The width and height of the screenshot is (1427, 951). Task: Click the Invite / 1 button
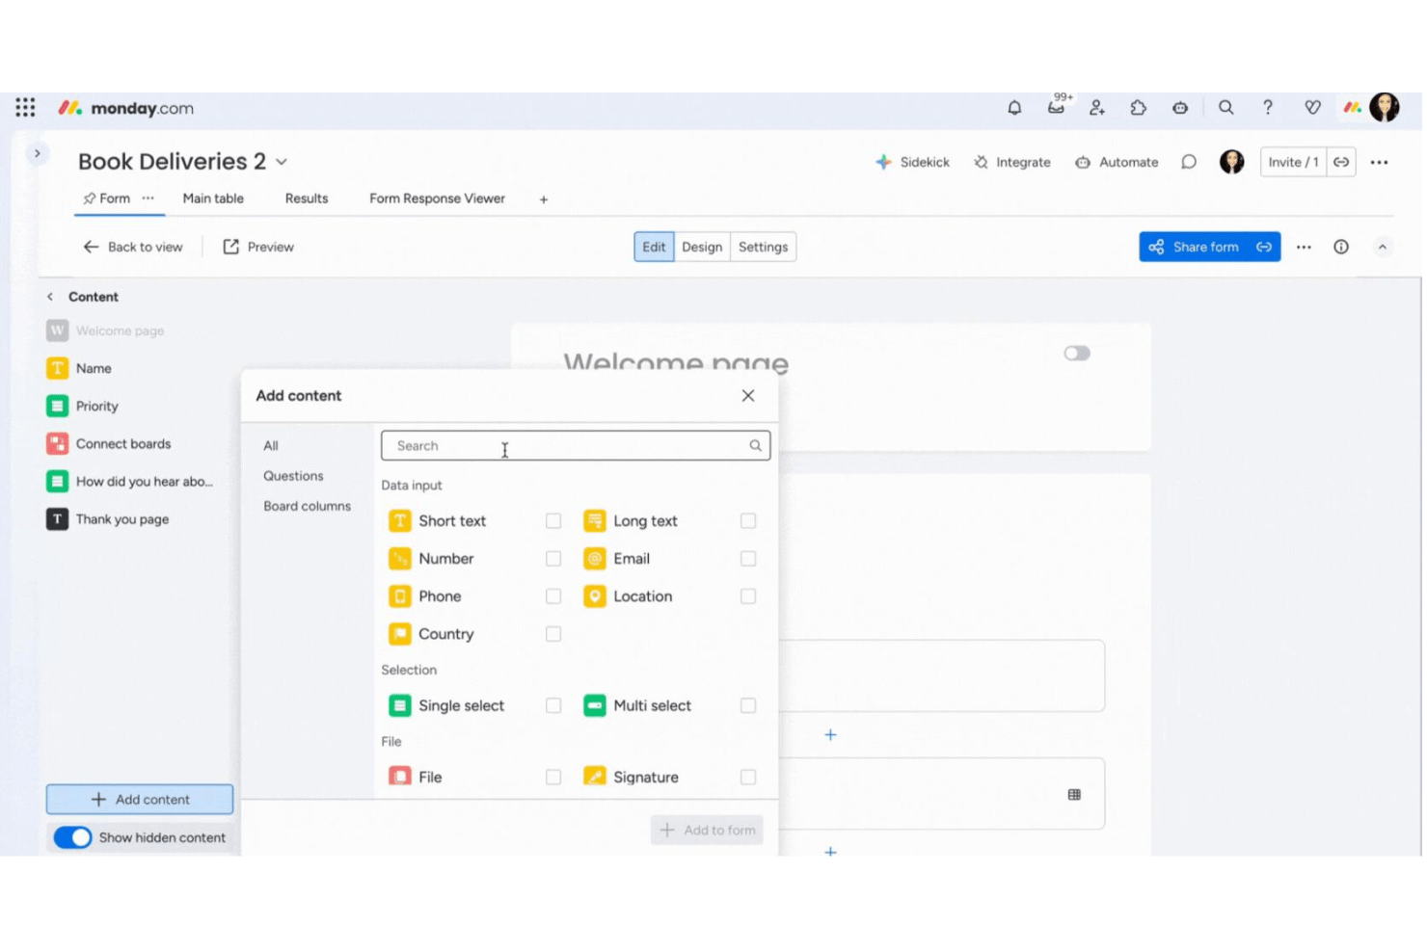(1293, 162)
